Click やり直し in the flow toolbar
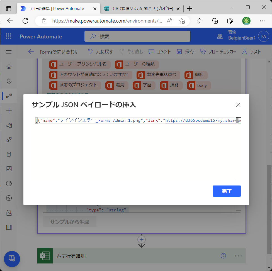This screenshot has height=271, width=272. click(x=131, y=52)
